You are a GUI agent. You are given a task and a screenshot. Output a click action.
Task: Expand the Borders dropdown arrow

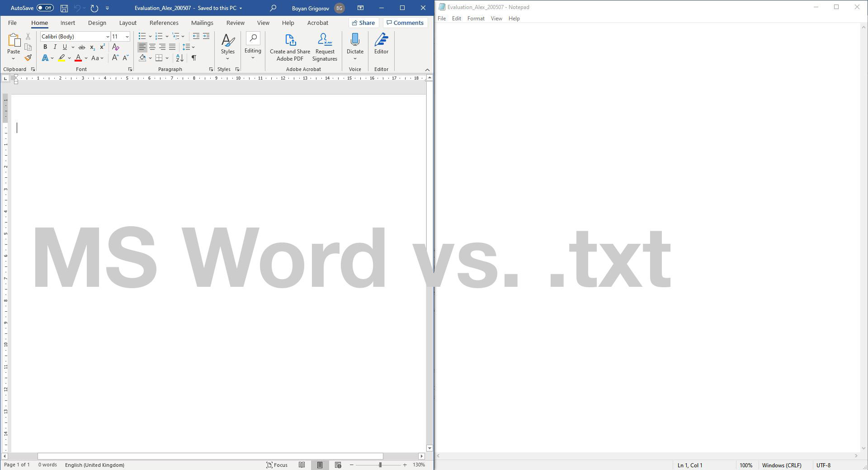click(x=167, y=58)
